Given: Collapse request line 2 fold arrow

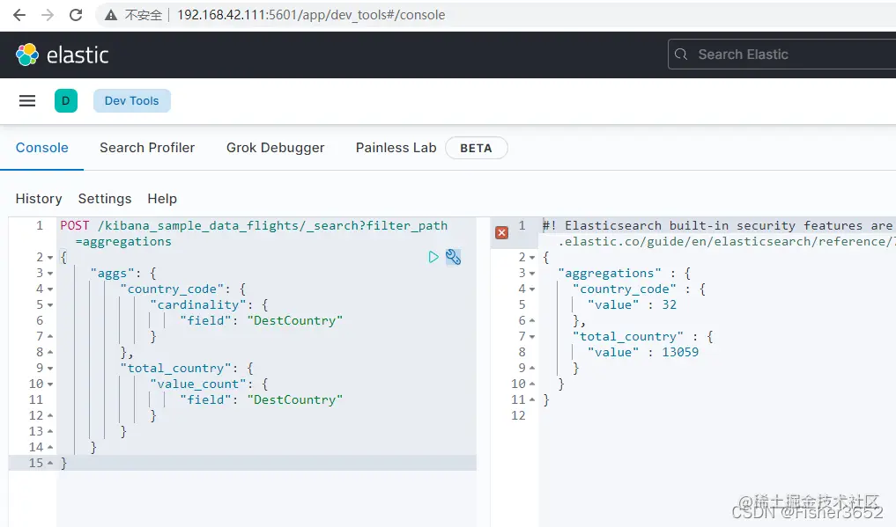Looking at the screenshot, I should (x=50, y=258).
